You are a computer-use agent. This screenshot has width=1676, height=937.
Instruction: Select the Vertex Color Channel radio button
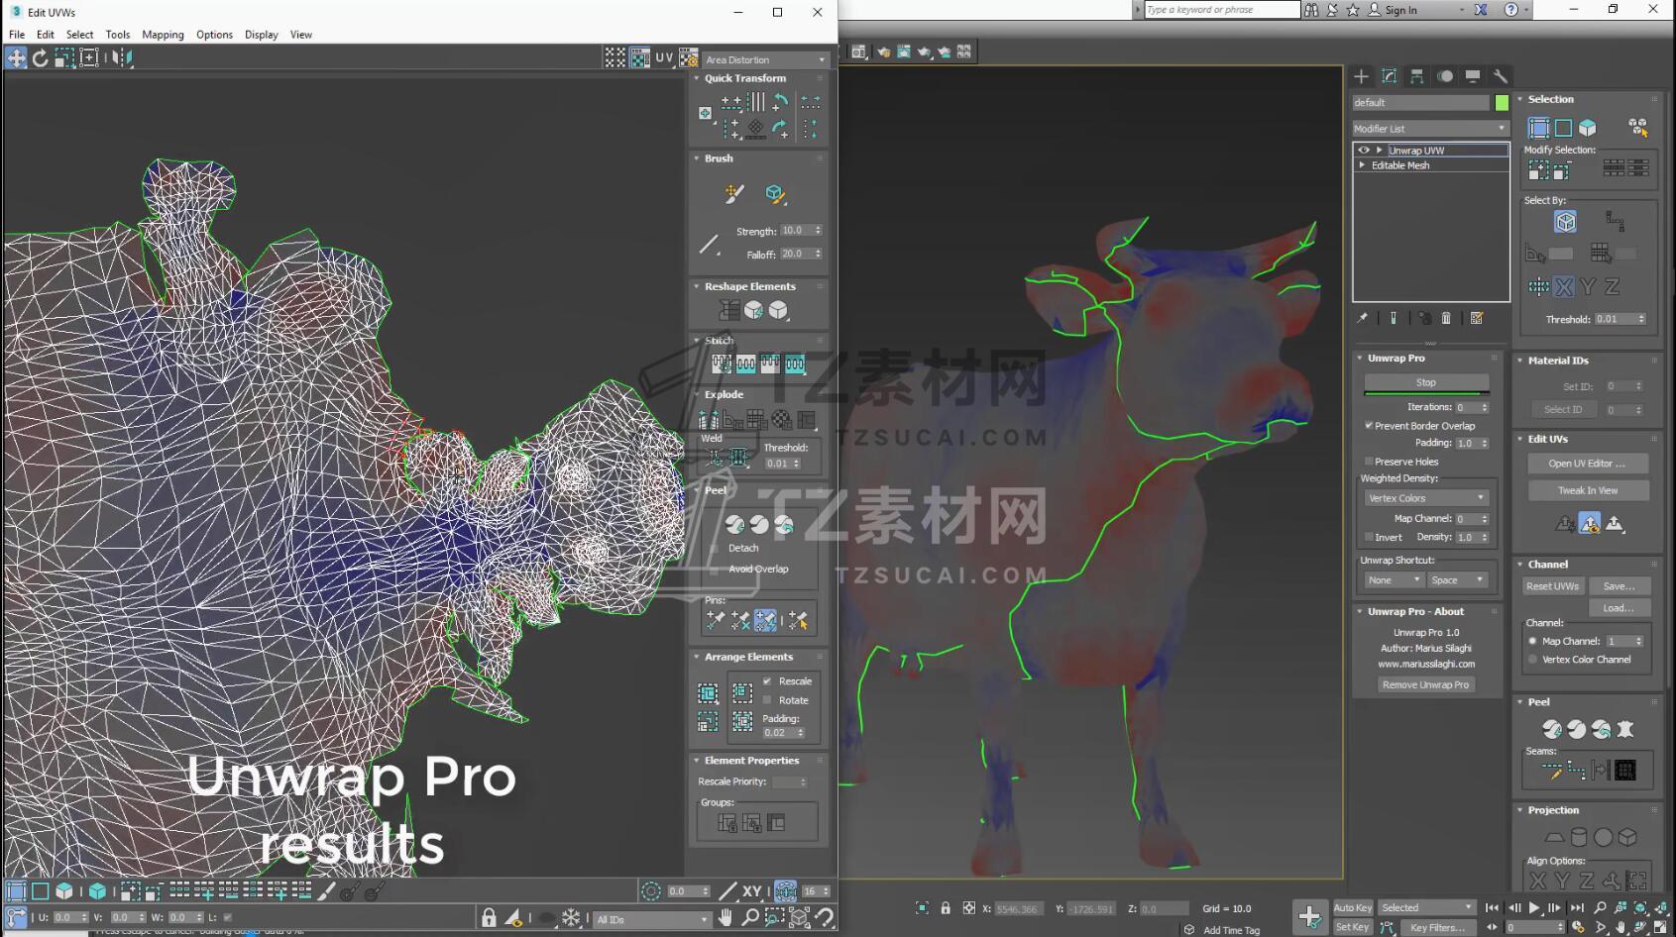[1533, 660]
